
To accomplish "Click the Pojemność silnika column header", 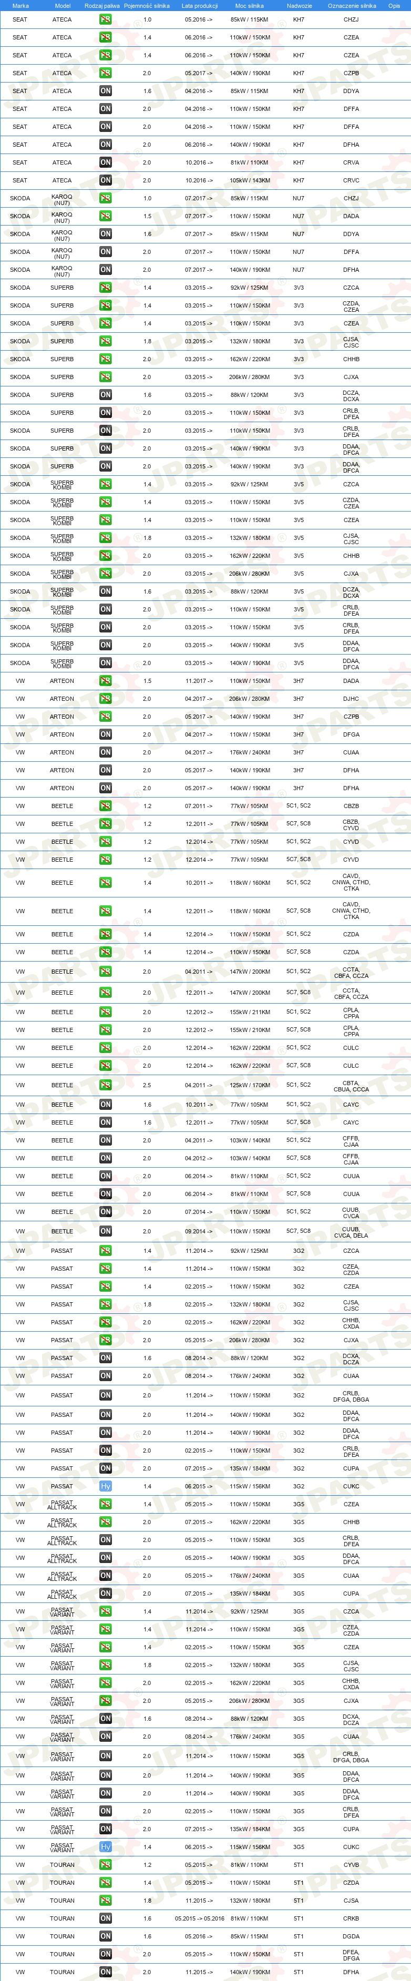I will coord(147,5).
